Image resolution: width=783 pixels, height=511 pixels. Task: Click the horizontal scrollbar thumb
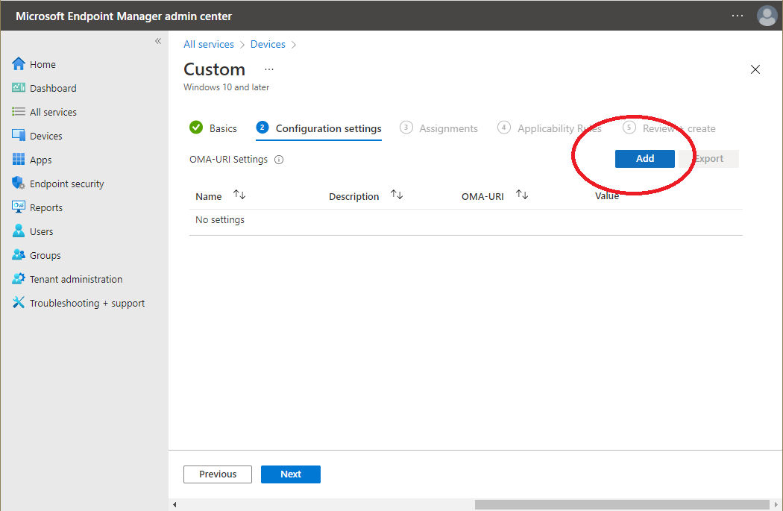coord(622,504)
